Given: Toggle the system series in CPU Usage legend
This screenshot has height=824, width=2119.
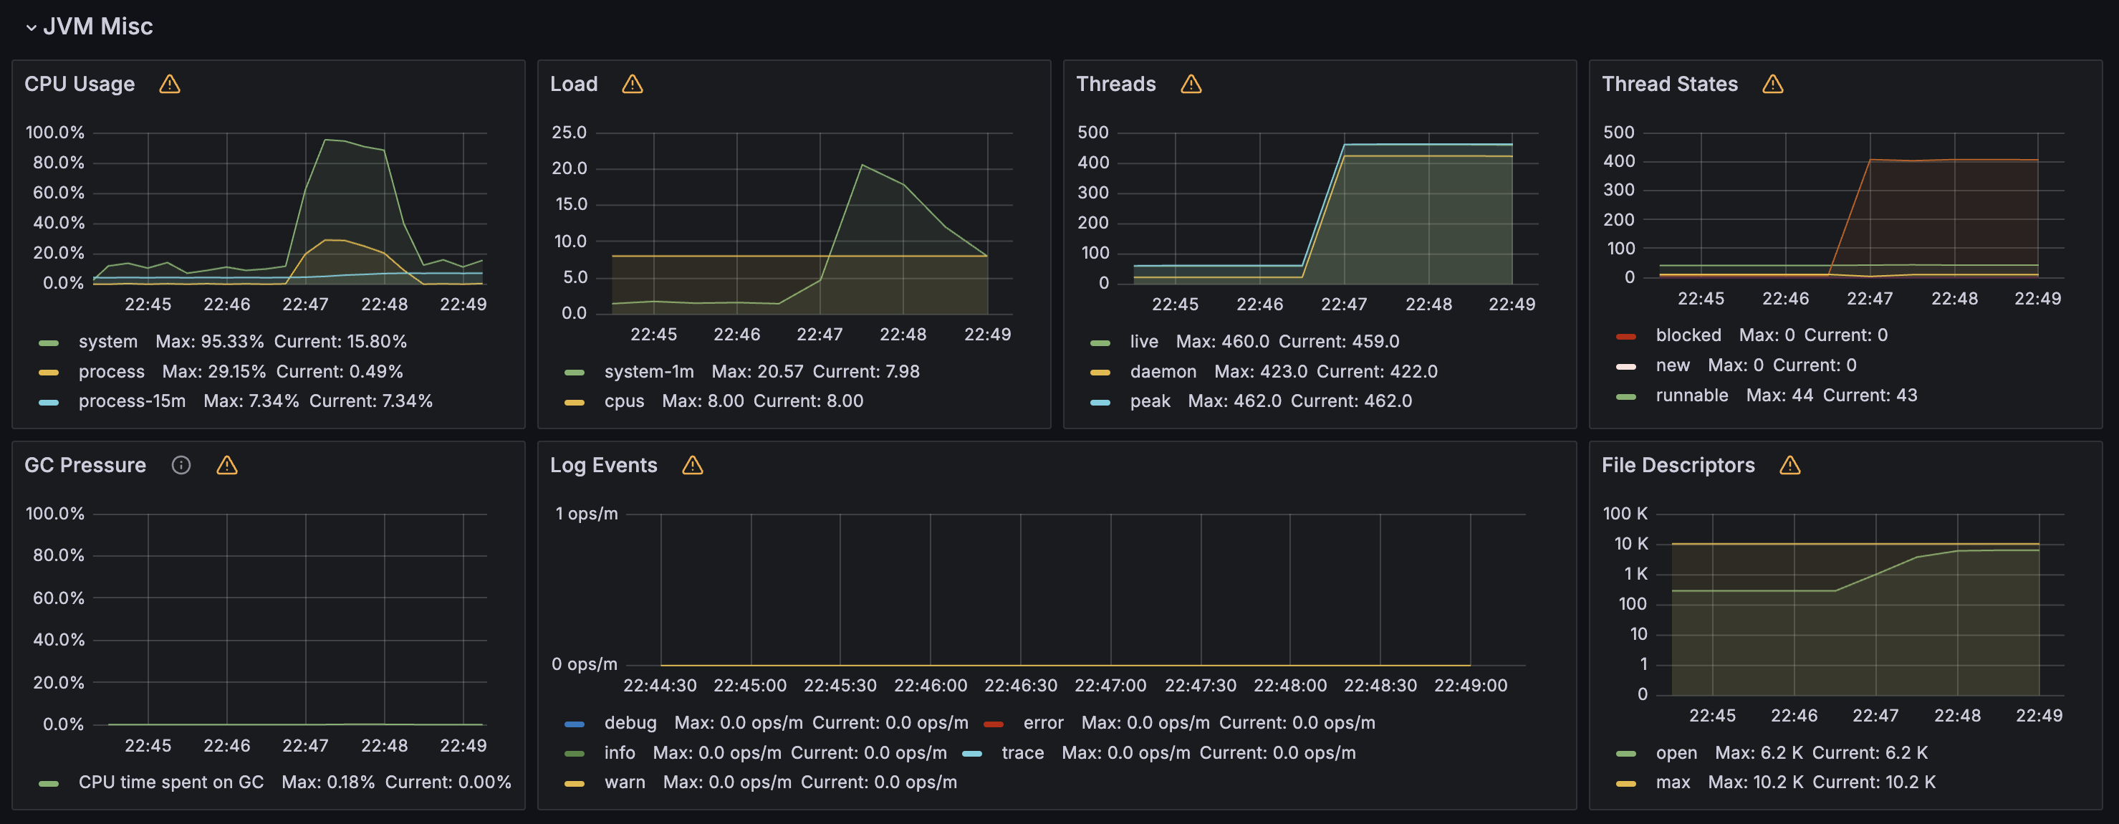Looking at the screenshot, I should pyautogui.click(x=107, y=342).
